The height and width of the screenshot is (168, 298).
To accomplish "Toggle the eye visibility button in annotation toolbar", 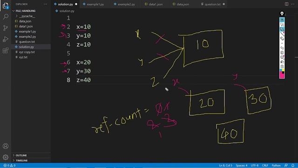I will (282, 20).
